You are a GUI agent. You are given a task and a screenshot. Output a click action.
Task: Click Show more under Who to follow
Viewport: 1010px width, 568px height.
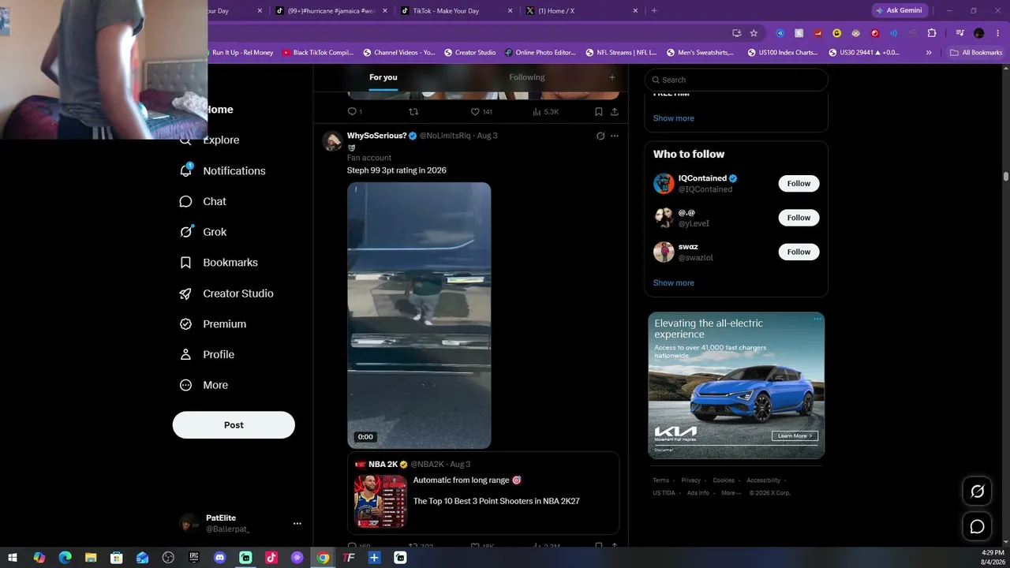(674, 283)
